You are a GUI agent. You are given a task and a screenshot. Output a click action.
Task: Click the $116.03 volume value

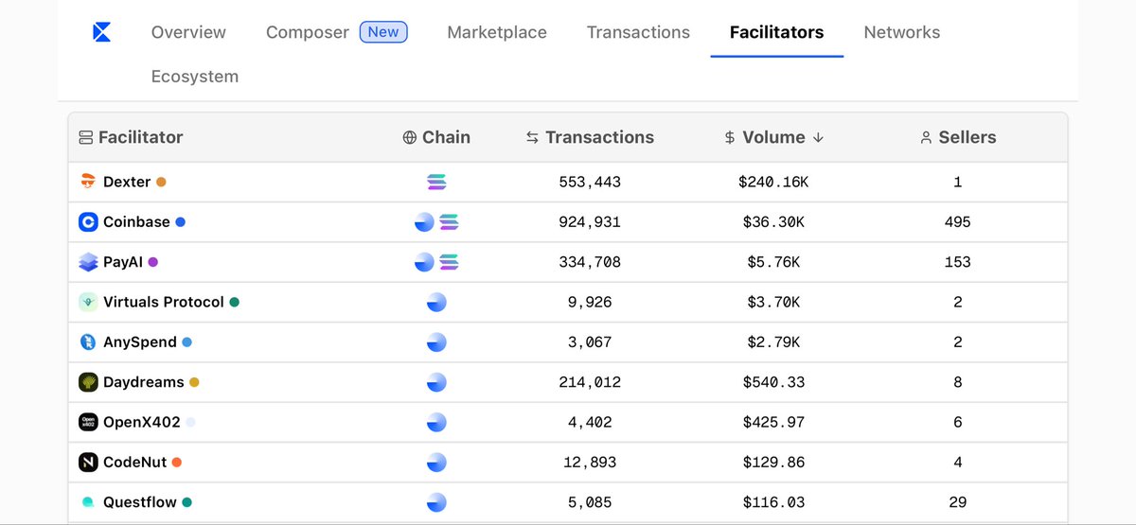click(773, 502)
